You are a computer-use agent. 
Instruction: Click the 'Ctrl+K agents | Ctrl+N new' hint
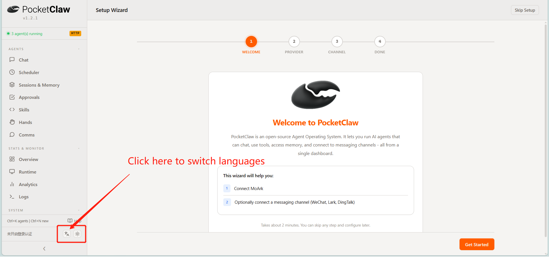pos(28,221)
